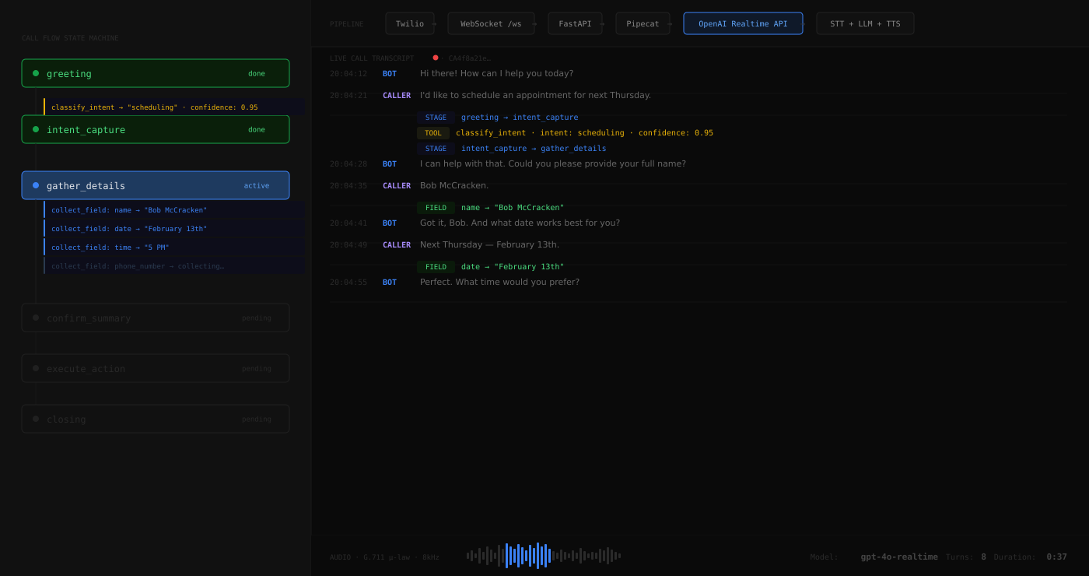Click bot line 'Perfect. What time would you prefer?'
Screen dimensions: 1089x576
499,283
